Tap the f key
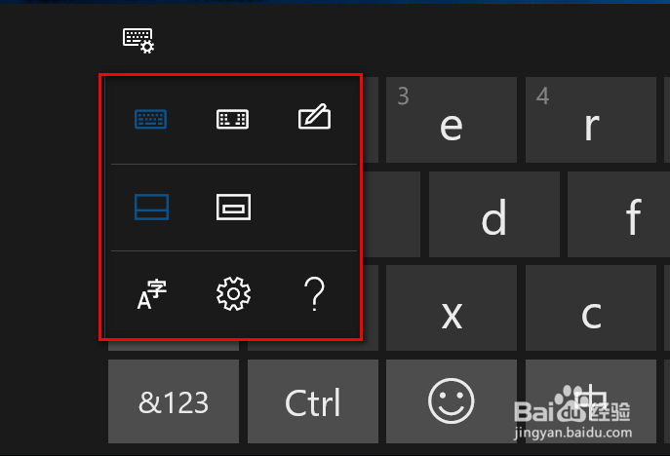Viewport: 670px width, 456px height. tap(618, 214)
